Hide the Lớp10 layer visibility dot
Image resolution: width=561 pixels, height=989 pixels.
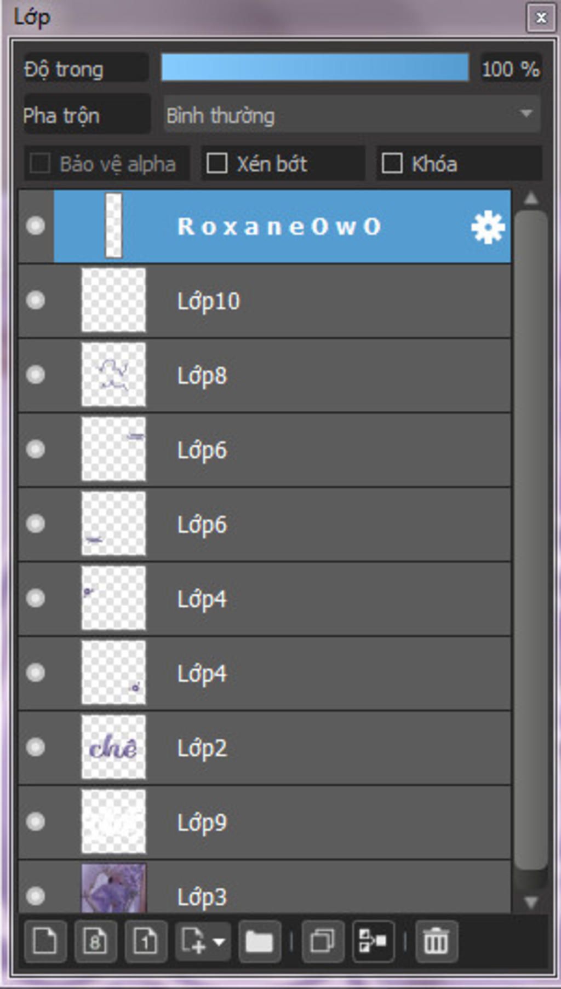pos(36,300)
